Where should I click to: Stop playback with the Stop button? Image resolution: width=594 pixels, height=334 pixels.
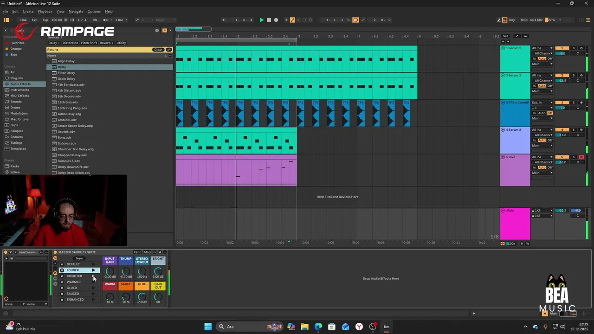pyautogui.click(x=269, y=20)
